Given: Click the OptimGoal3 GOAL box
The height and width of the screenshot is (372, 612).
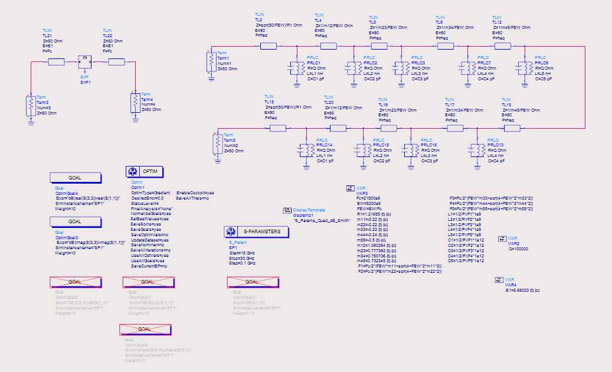Looking at the screenshot, I should coord(74,221).
